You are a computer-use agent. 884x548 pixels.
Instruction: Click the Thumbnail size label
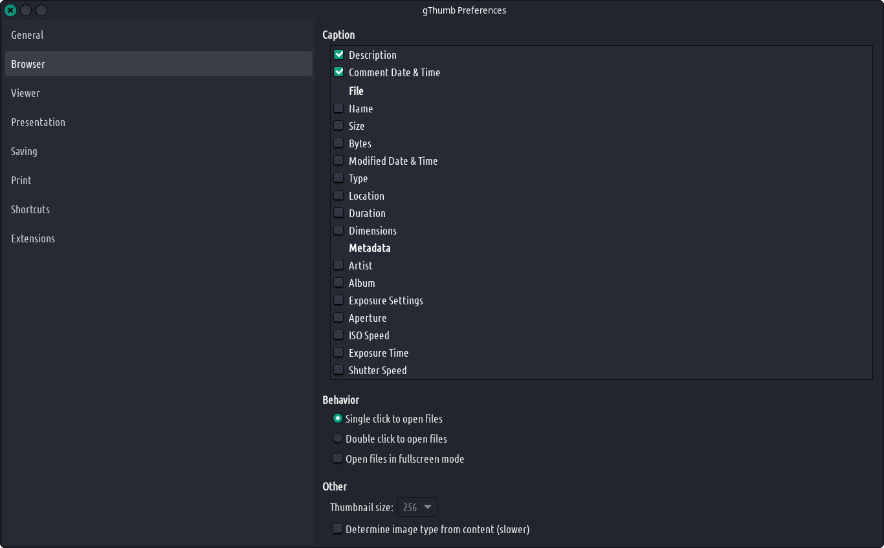point(361,507)
